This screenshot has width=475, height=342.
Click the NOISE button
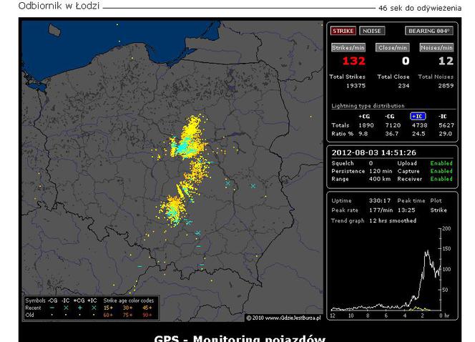click(x=372, y=31)
